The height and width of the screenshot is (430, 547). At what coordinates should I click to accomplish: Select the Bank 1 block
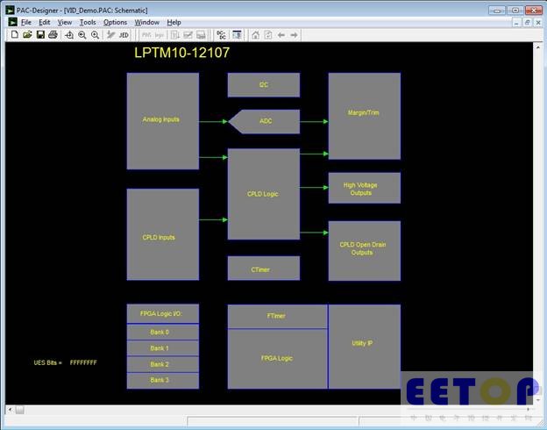pos(163,348)
